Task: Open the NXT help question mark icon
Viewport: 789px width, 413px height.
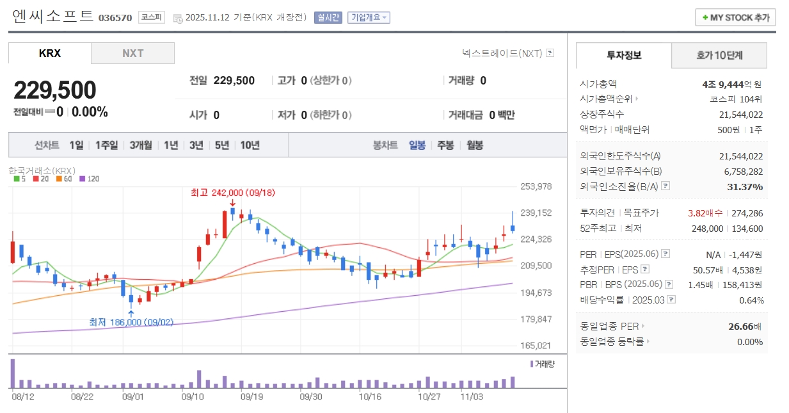Action: [549, 53]
